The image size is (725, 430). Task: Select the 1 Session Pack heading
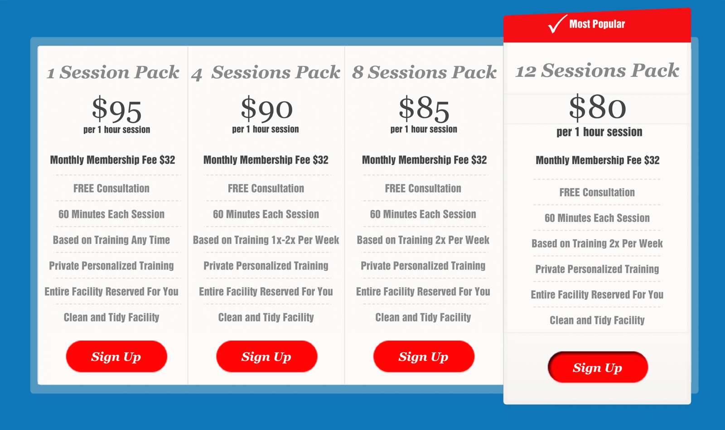[x=113, y=72]
